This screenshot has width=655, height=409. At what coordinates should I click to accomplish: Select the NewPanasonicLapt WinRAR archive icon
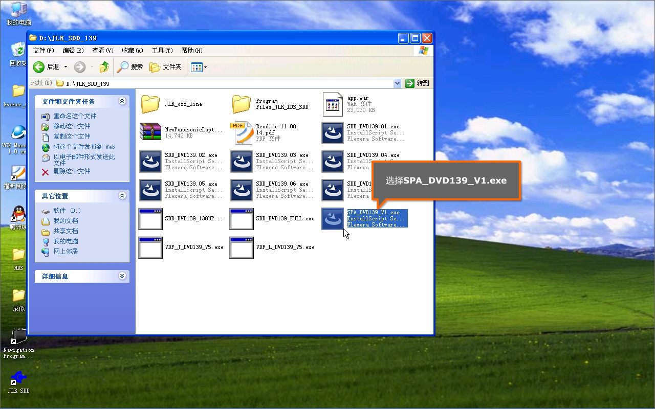point(150,132)
